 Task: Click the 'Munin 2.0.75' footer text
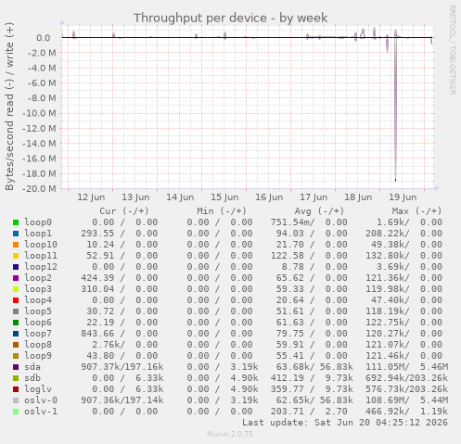[230, 434]
